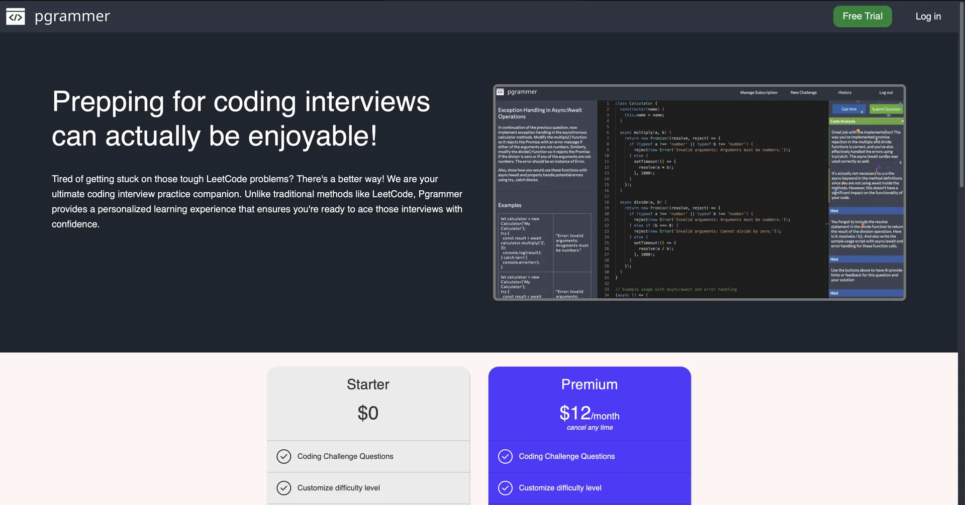Image resolution: width=965 pixels, height=505 pixels.
Task: Click the page's vertical scrollbar thumb
Action: [961, 95]
